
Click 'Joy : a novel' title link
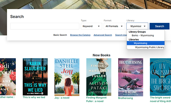click(x=62, y=98)
